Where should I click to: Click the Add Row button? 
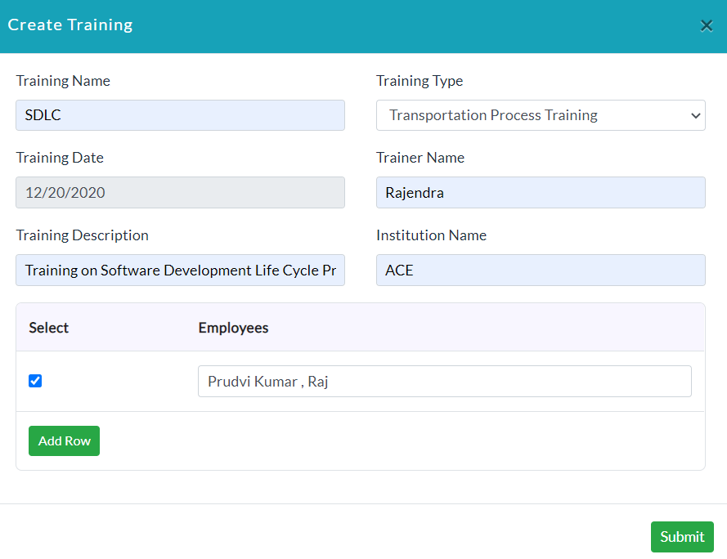pyautogui.click(x=64, y=440)
